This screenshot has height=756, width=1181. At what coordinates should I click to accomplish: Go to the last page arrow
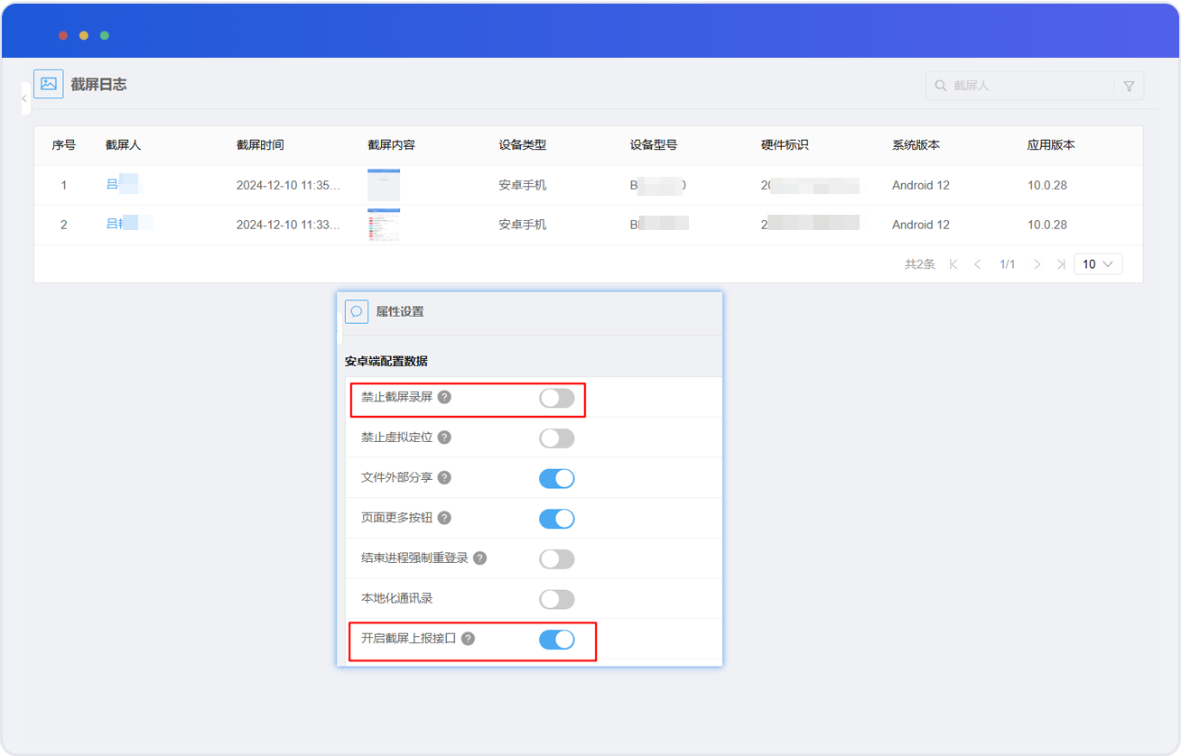[x=1061, y=264]
